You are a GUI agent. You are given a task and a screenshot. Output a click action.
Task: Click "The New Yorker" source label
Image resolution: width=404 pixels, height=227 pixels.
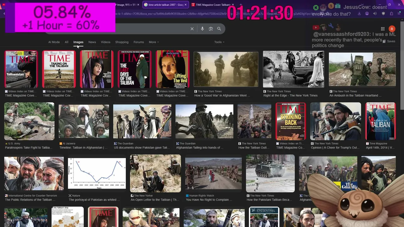click(x=144, y=195)
